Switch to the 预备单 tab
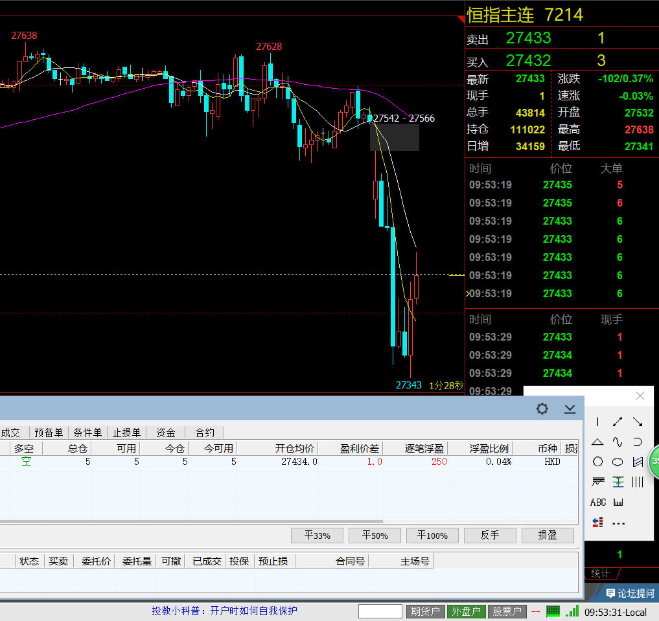The height and width of the screenshot is (621, 659). click(49, 433)
